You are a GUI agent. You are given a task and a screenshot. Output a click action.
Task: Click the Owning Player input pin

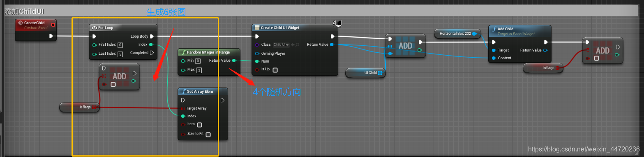257,54
